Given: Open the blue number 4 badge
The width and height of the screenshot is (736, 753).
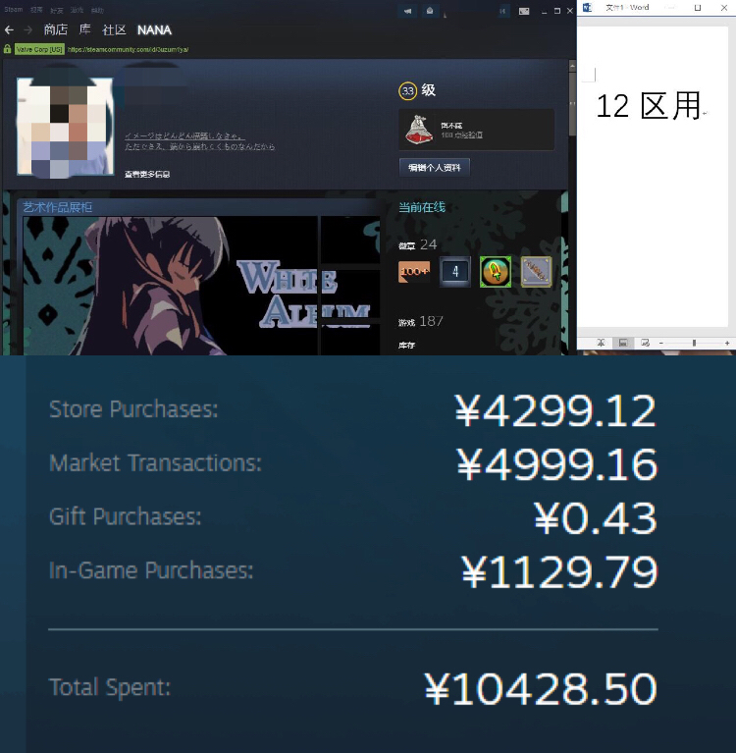Looking at the screenshot, I should click(x=455, y=272).
